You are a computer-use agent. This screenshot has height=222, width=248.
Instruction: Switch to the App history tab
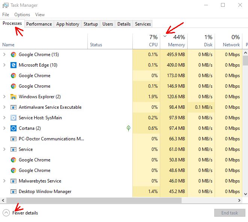point(68,24)
